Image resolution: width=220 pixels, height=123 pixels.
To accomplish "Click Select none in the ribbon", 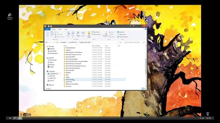I will point(121,35).
